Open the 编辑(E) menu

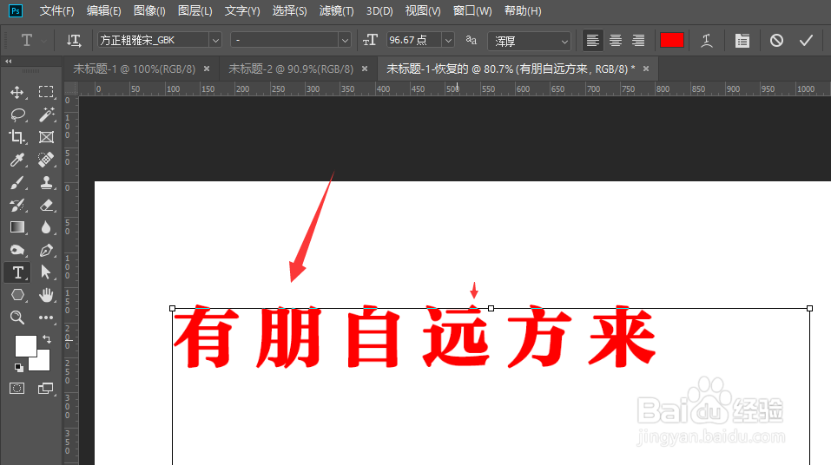coord(104,10)
